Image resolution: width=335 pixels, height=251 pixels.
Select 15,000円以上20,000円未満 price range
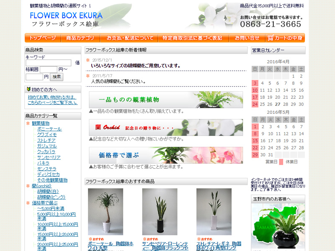(57, 236)
